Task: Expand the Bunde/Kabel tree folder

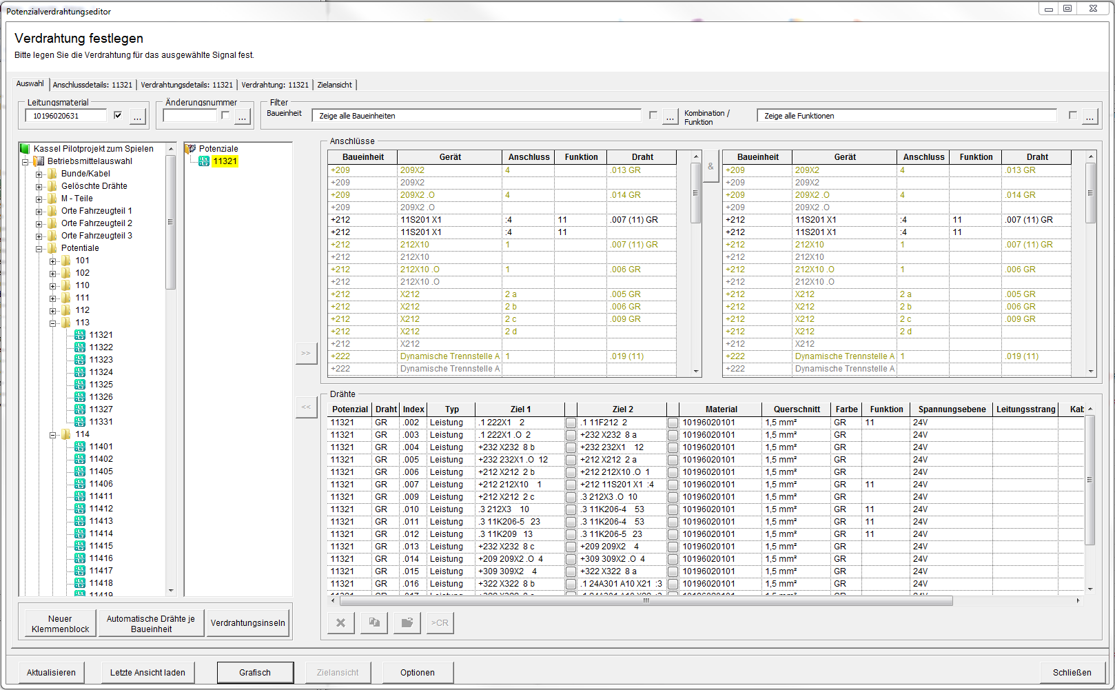Action: (x=39, y=174)
